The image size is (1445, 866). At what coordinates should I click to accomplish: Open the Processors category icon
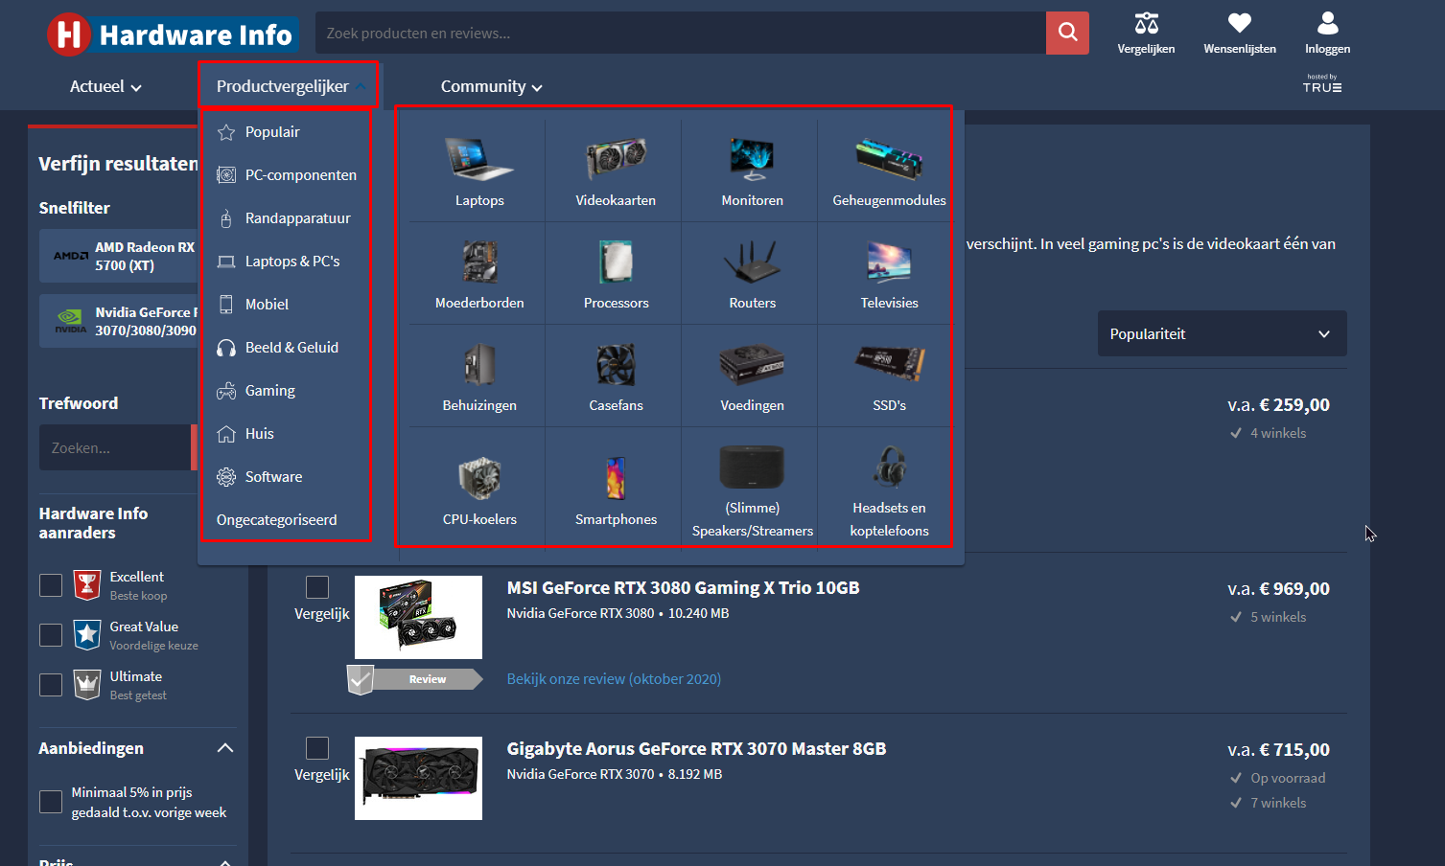tap(616, 262)
